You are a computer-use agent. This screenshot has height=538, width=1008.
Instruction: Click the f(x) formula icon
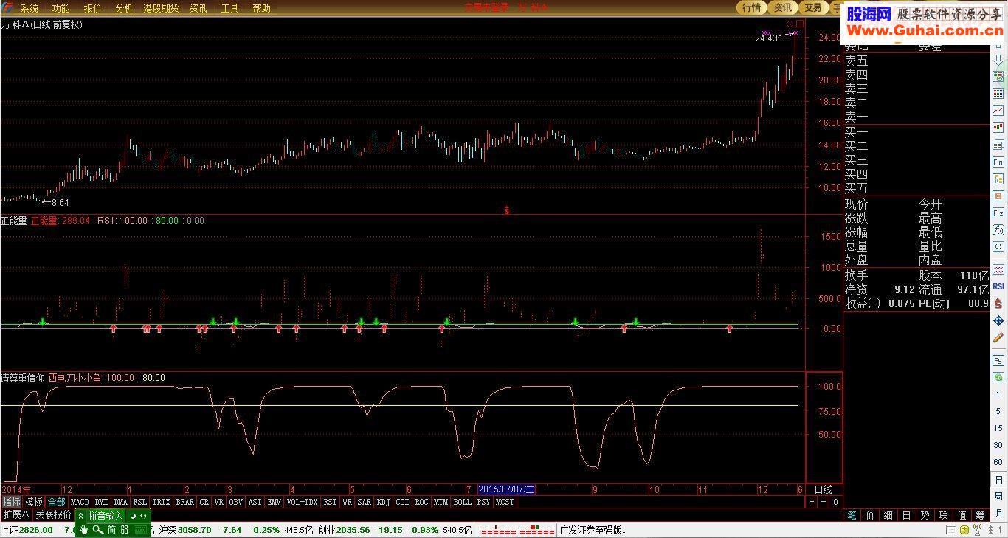point(998,230)
